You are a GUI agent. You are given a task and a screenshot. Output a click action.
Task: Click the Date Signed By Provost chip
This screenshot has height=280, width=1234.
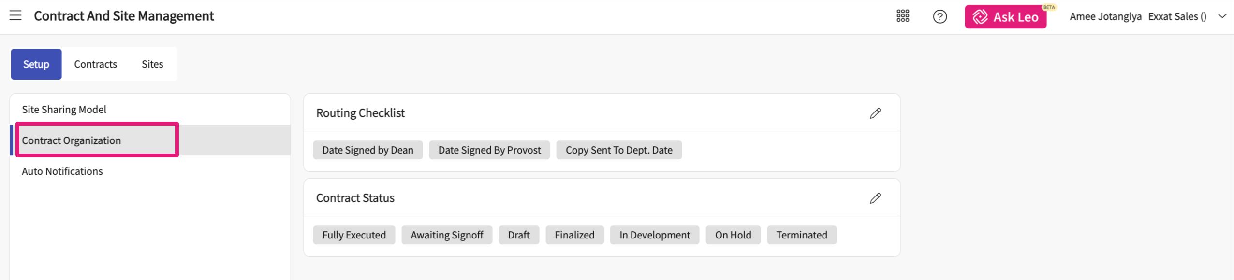click(489, 150)
